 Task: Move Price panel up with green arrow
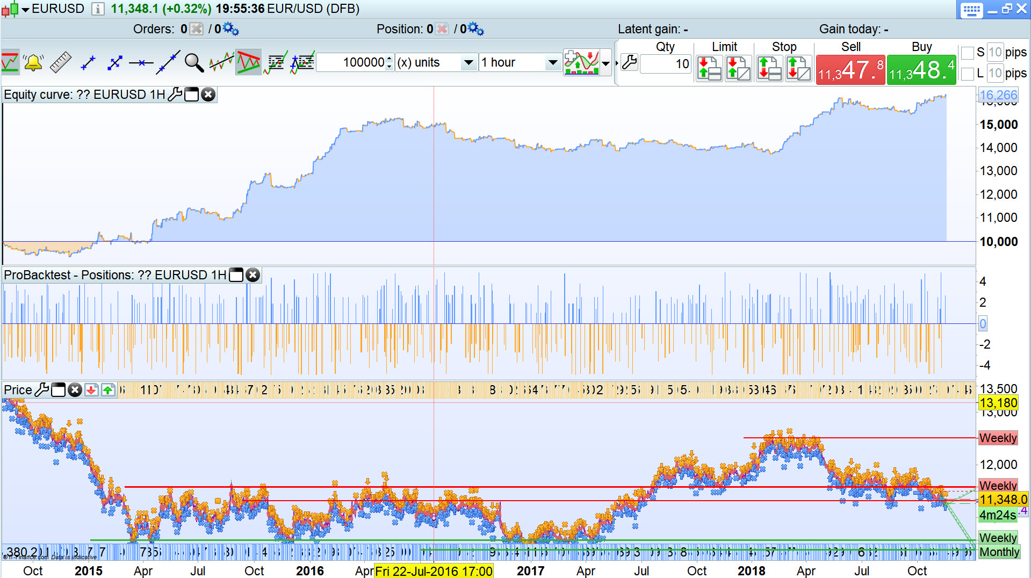108,390
